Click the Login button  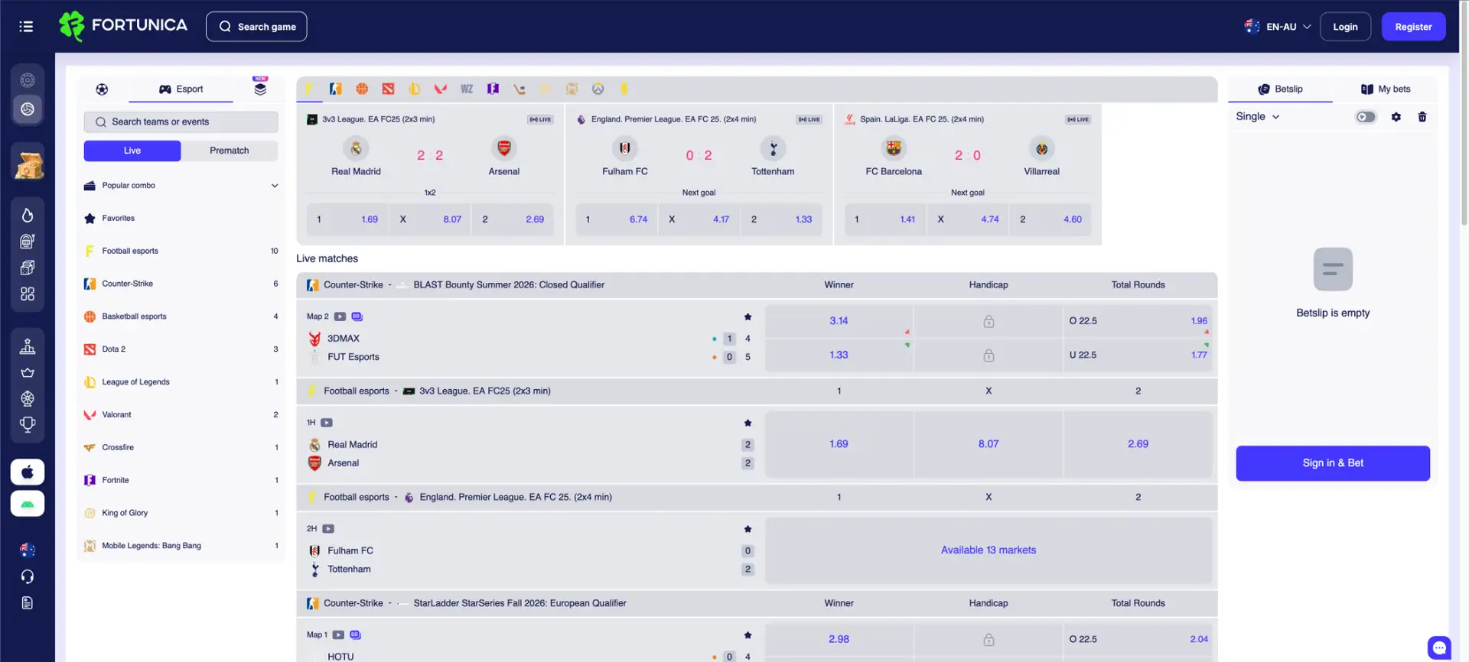pos(1345,27)
